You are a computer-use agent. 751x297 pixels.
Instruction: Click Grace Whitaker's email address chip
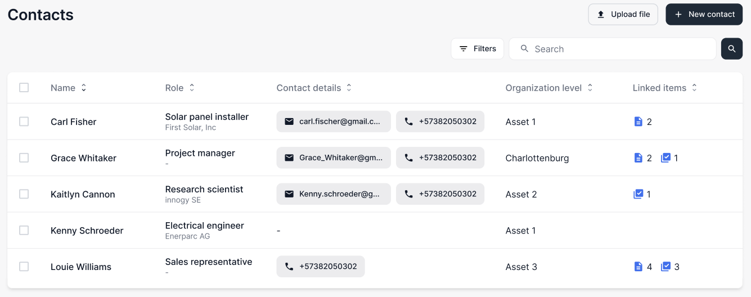(x=334, y=158)
